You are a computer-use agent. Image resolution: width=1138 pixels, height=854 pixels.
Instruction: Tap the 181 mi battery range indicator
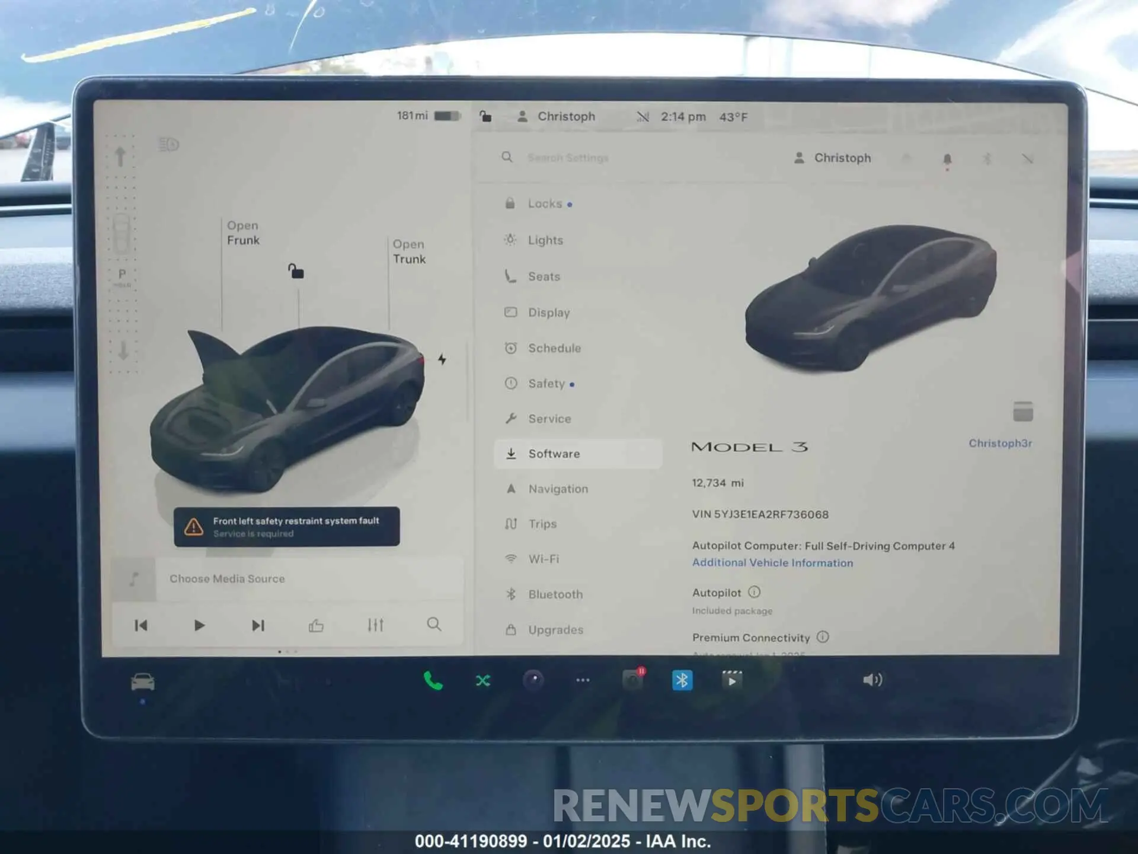(x=429, y=116)
